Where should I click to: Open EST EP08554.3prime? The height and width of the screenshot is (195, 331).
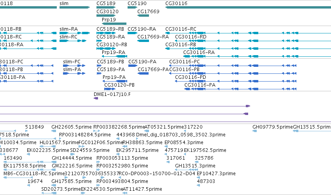click(184, 143)
